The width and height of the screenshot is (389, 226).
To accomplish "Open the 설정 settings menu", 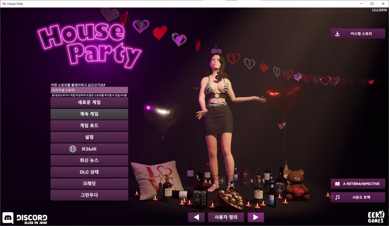I will (x=89, y=137).
